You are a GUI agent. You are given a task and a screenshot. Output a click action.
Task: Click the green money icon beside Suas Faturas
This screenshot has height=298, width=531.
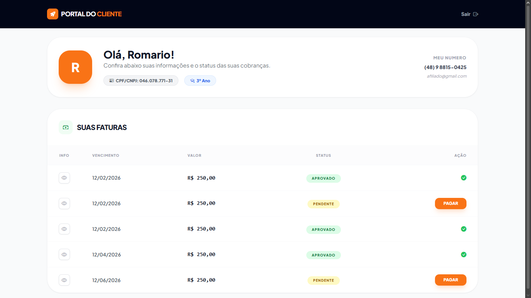tap(66, 127)
